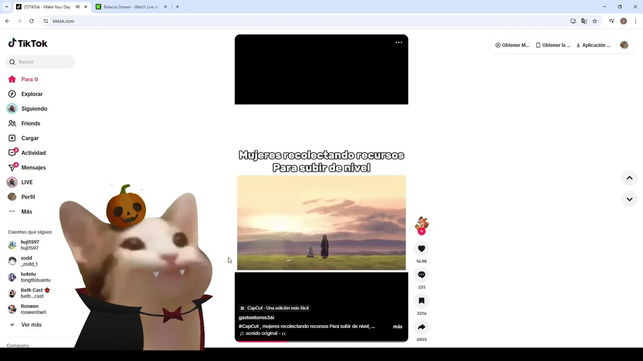Save video with bookmark icon

[x=421, y=300]
